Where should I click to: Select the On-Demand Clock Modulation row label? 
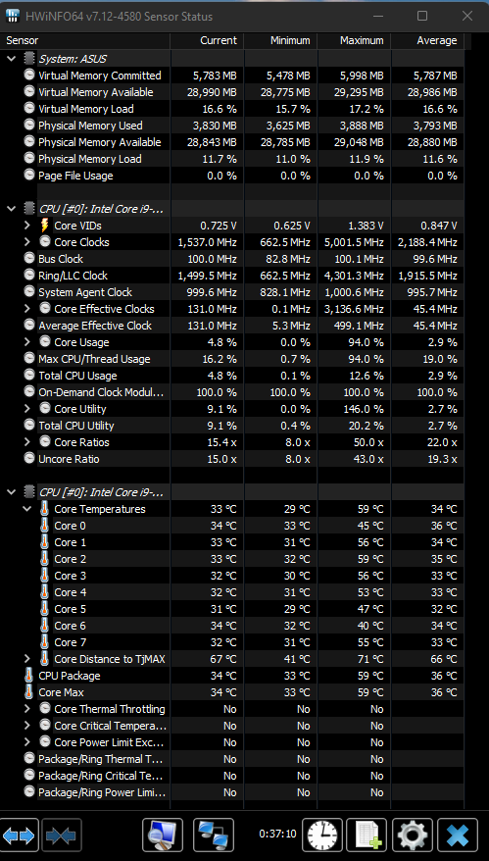pyautogui.click(x=101, y=392)
